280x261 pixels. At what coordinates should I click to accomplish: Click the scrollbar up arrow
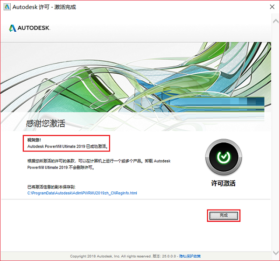coord(276,21)
